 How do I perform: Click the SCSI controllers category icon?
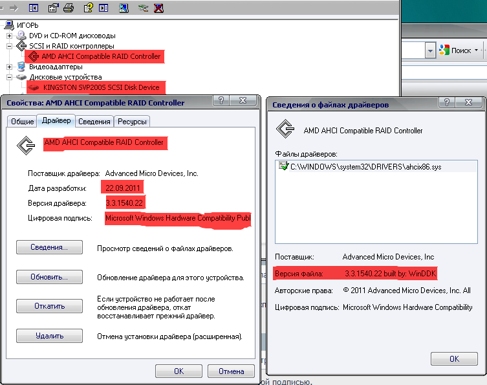point(21,46)
